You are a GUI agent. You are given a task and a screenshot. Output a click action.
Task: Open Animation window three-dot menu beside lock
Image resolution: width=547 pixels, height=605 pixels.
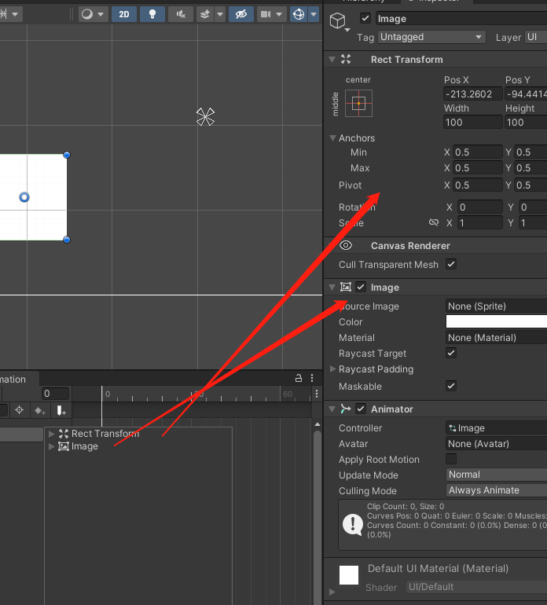(312, 378)
